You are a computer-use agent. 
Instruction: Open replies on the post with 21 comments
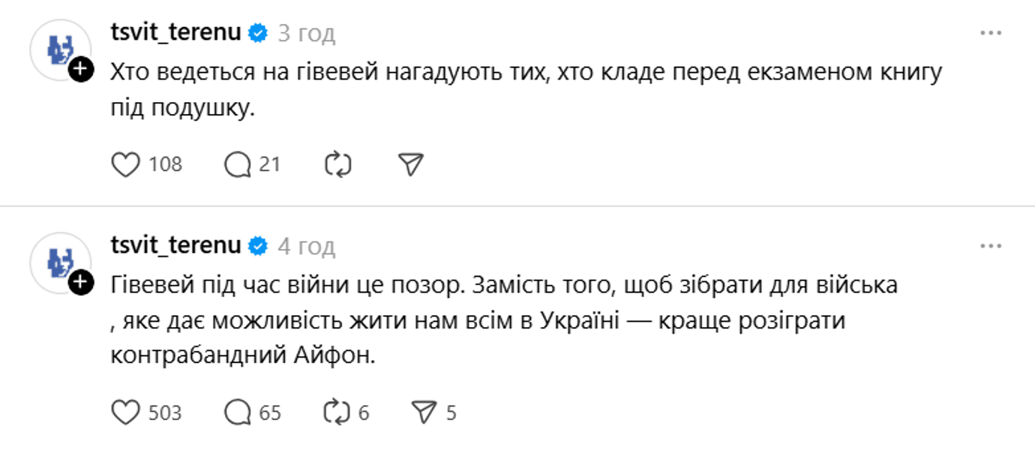coord(238,164)
